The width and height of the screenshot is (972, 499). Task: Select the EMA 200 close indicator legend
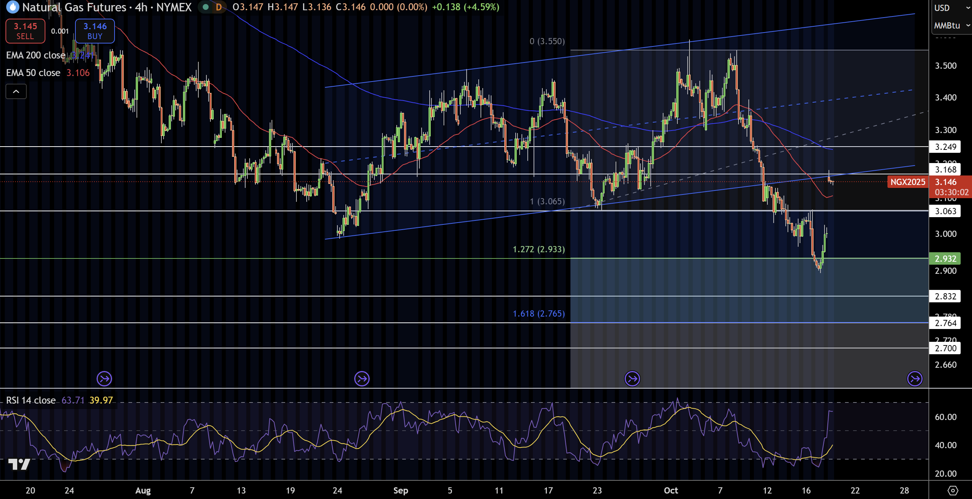click(35, 56)
